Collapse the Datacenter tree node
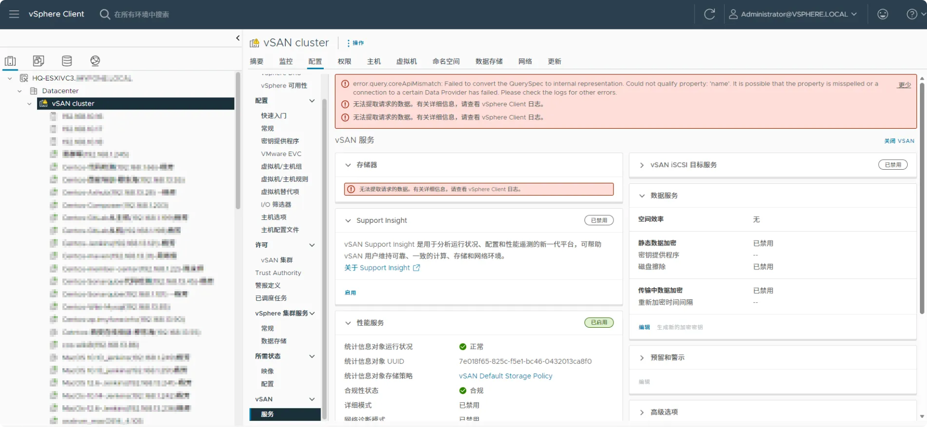This screenshot has height=427, width=927. [x=19, y=91]
